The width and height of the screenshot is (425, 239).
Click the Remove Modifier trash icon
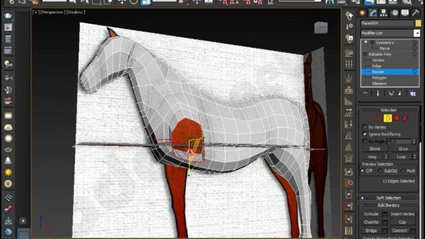coord(400,94)
